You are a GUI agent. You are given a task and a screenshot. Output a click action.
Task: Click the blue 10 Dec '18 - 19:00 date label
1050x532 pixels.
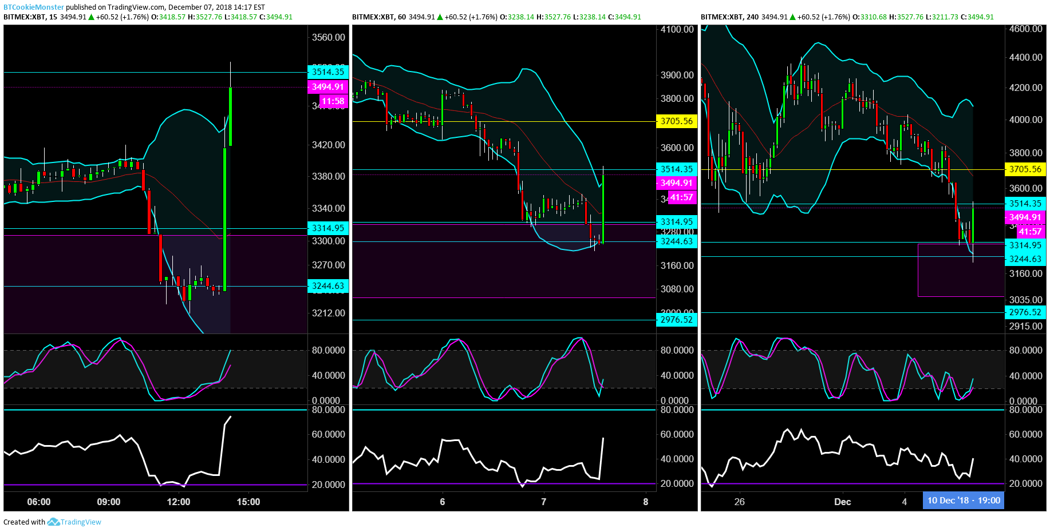click(964, 501)
